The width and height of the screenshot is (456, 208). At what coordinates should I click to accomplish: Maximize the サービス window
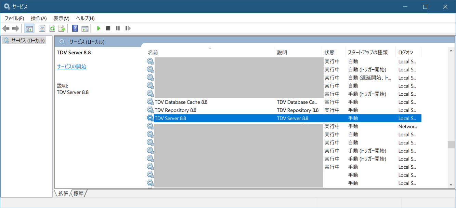[425, 6]
